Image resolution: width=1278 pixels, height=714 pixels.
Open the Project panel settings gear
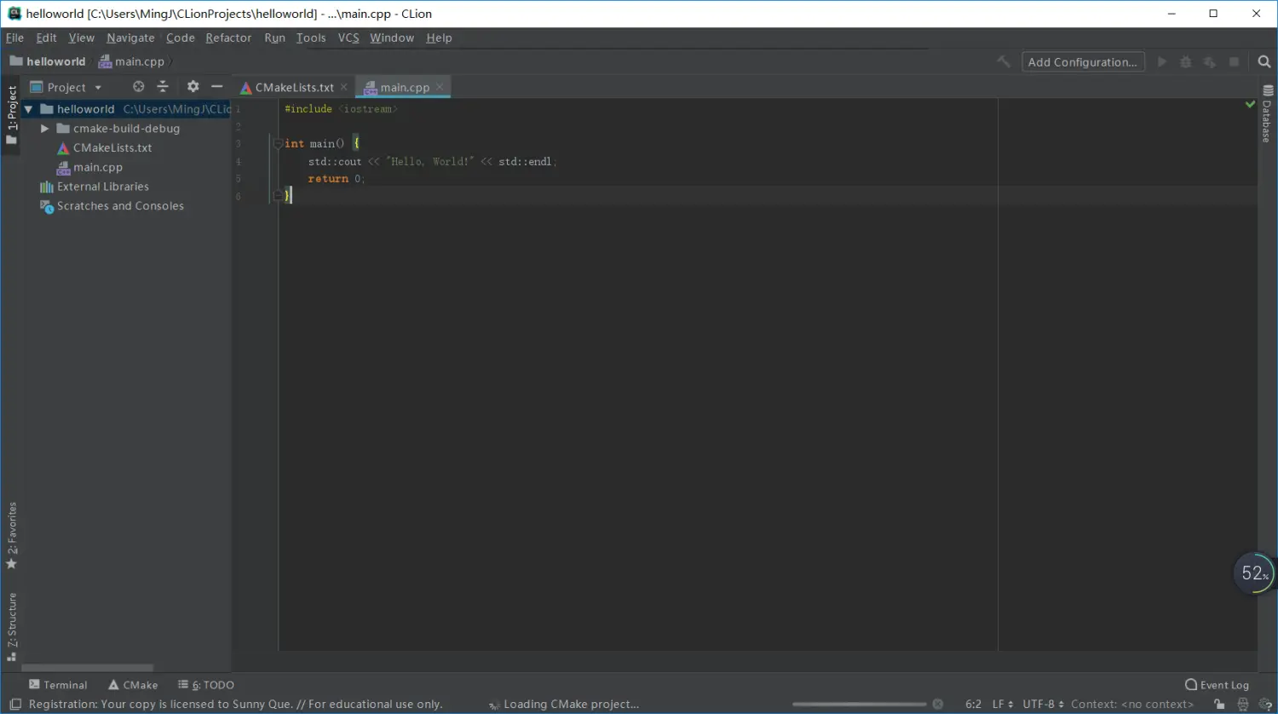coord(193,87)
